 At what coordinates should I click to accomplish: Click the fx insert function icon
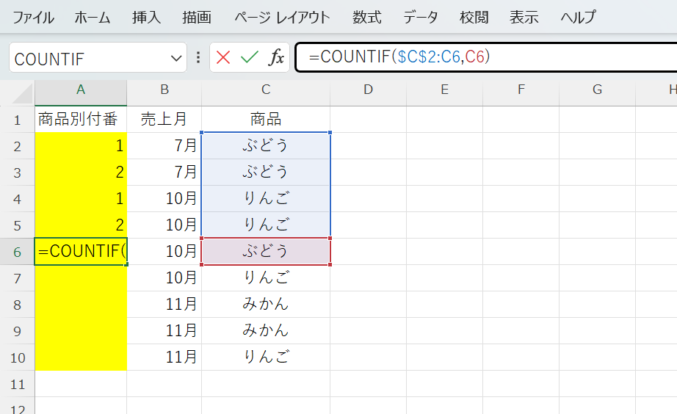click(x=276, y=58)
